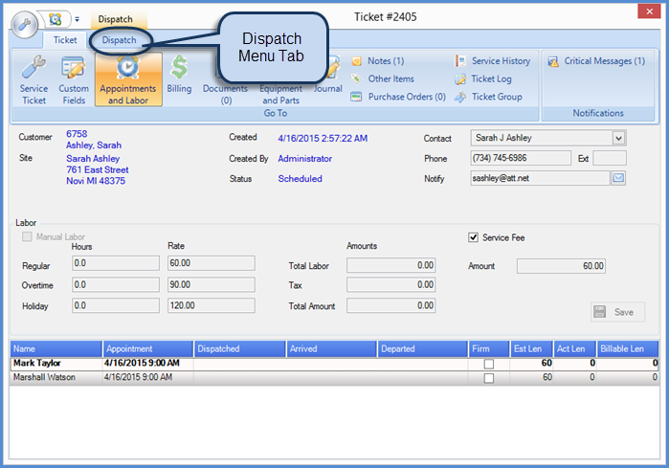Toggle the Manual Labor checkbox
Viewport: 669px width, 468px height.
(27, 236)
